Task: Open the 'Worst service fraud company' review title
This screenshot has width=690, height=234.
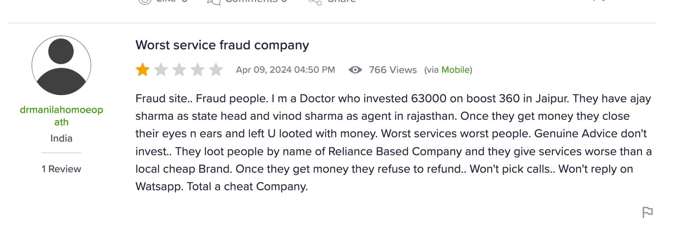Action: point(222,45)
